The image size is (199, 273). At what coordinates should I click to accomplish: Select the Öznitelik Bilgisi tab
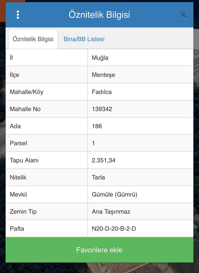coord(33,39)
